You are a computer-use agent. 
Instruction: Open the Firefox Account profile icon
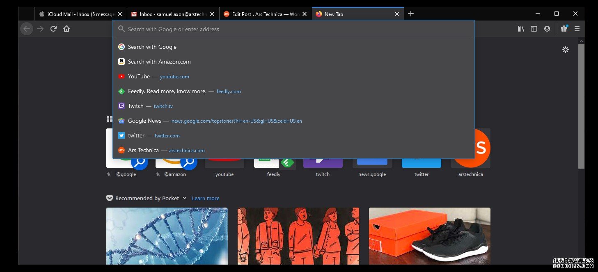(547, 29)
